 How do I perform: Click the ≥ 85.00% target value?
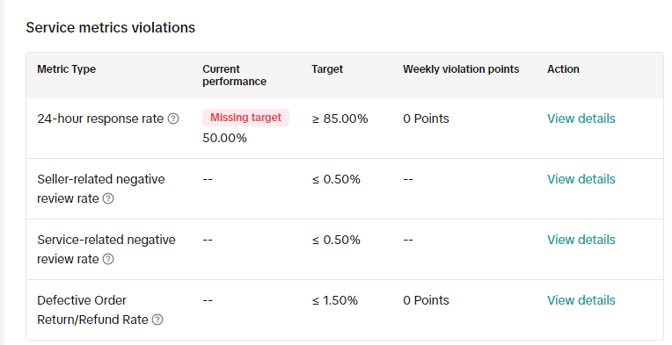[340, 119]
